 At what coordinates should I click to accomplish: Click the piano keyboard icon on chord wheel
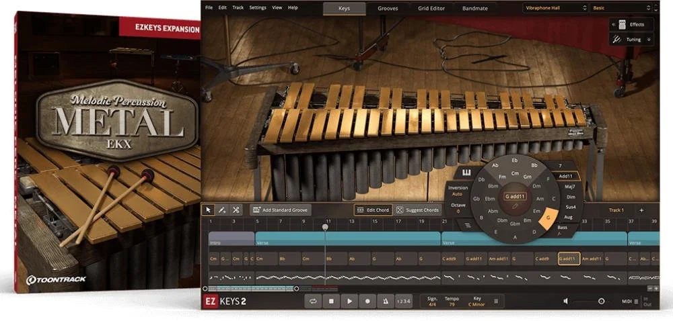click(x=466, y=173)
